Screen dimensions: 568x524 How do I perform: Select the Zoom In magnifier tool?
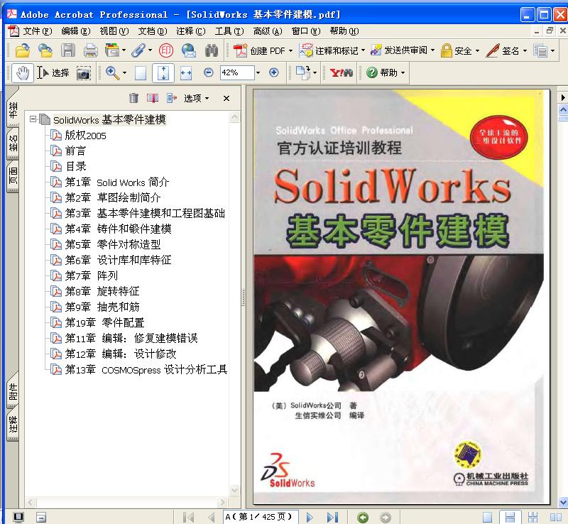pos(113,73)
